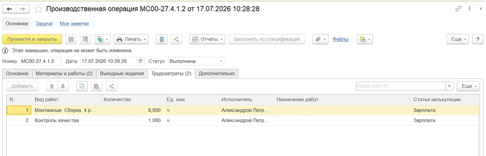Select the Контроль качества row cell
Viewport: 486px width, 156px height.
[x=66, y=121]
